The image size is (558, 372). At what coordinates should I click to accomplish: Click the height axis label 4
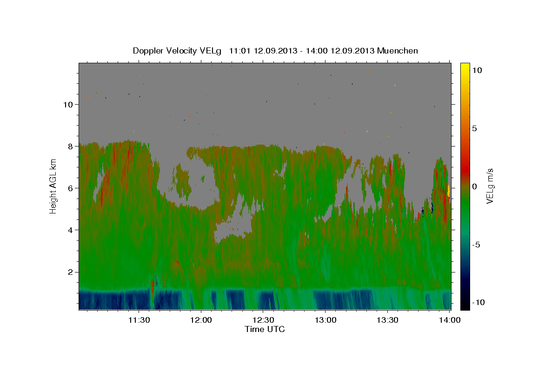69,230
